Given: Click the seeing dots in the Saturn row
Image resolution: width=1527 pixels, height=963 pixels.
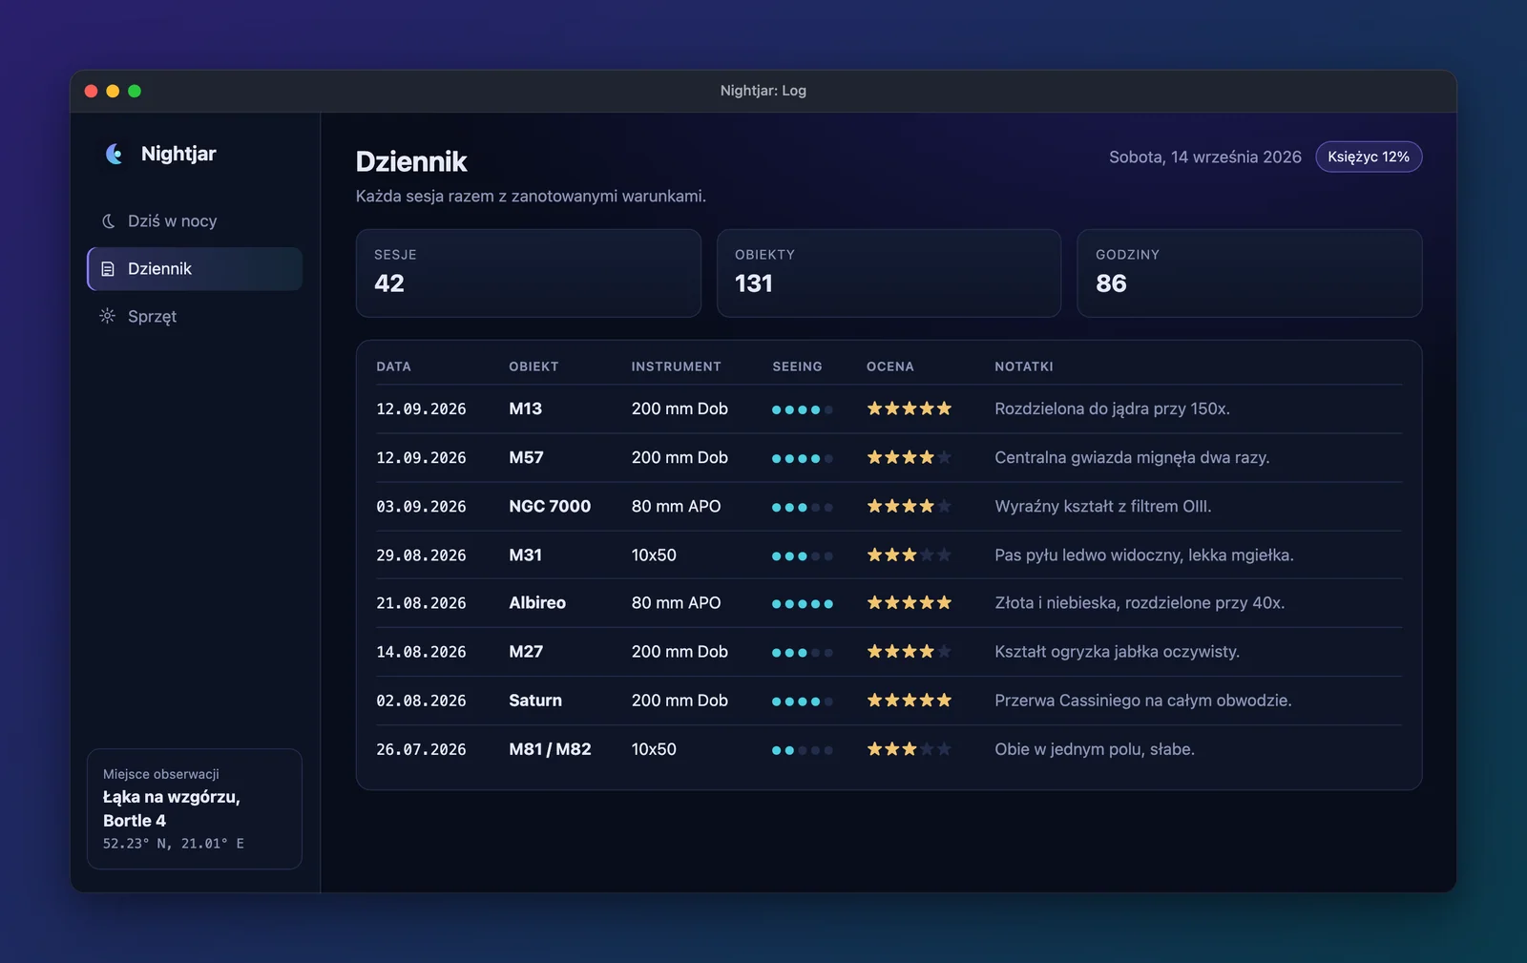Looking at the screenshot, I should [x=803, y=701].
